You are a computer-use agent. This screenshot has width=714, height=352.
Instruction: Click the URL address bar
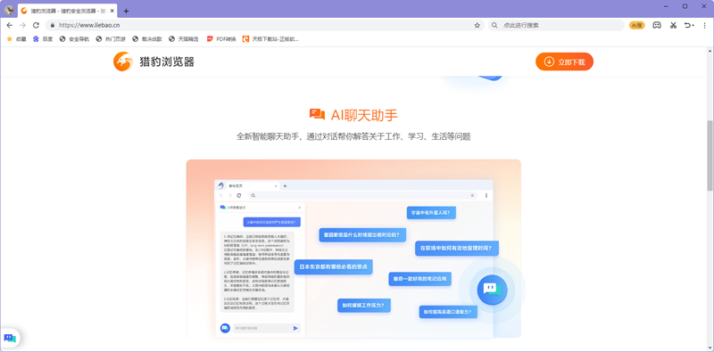pyautogui.click(x=264, y=26)
